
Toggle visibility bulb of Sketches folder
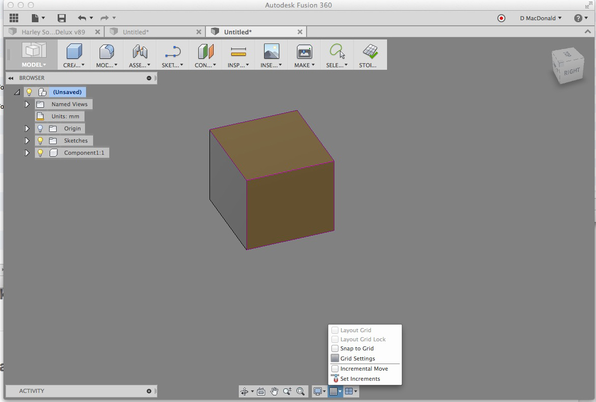tap(40, 141)
